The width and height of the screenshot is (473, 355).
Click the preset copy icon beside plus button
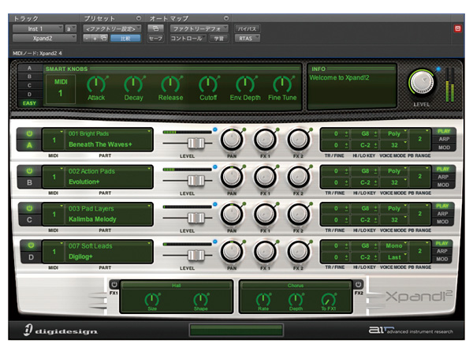(x=104, y=39)
